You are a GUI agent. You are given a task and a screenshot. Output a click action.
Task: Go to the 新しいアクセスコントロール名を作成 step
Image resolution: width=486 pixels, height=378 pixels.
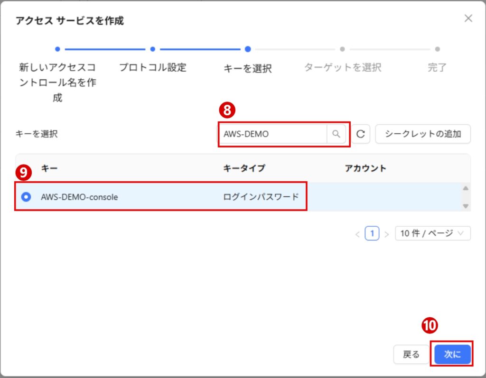57,82
